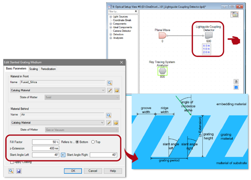Switch to the Periodization tab
Viewport: 251px width, 180px height.
point(48,69)
